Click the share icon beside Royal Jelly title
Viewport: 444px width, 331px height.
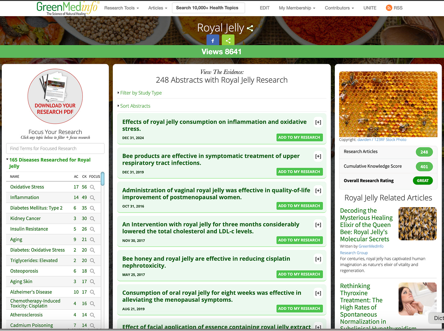coord(250,28)
